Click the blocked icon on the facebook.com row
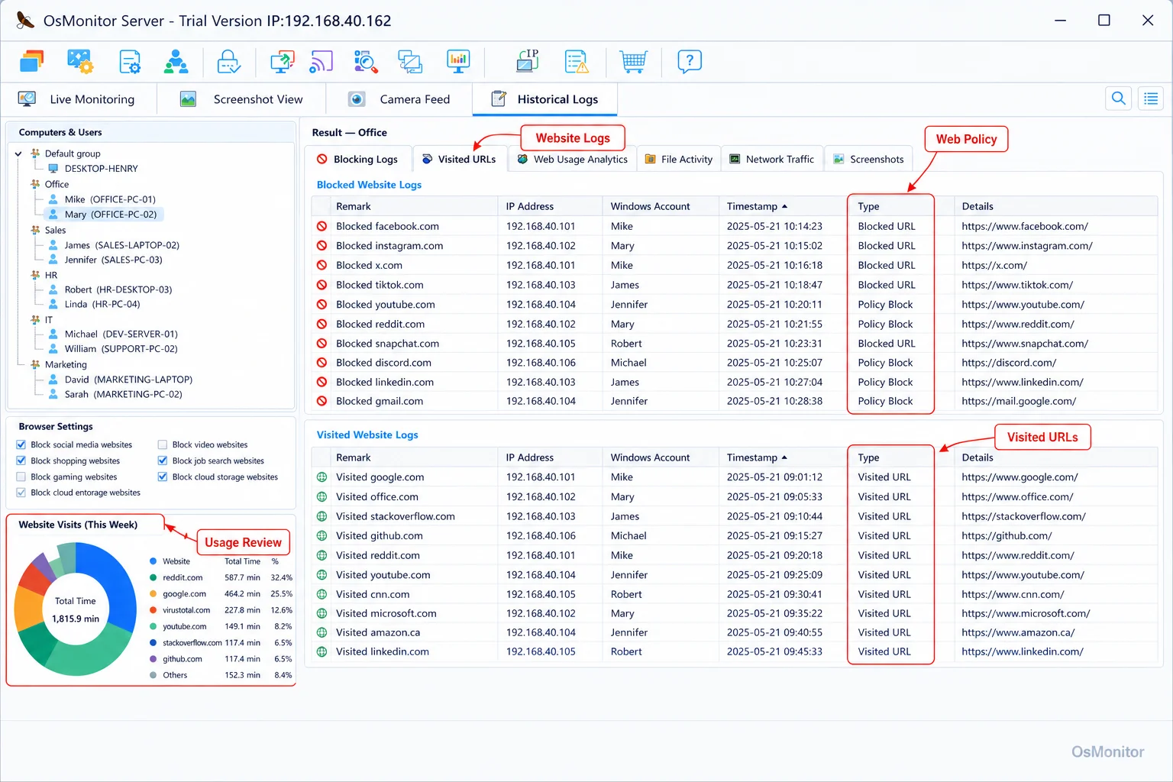 [322, 226]
